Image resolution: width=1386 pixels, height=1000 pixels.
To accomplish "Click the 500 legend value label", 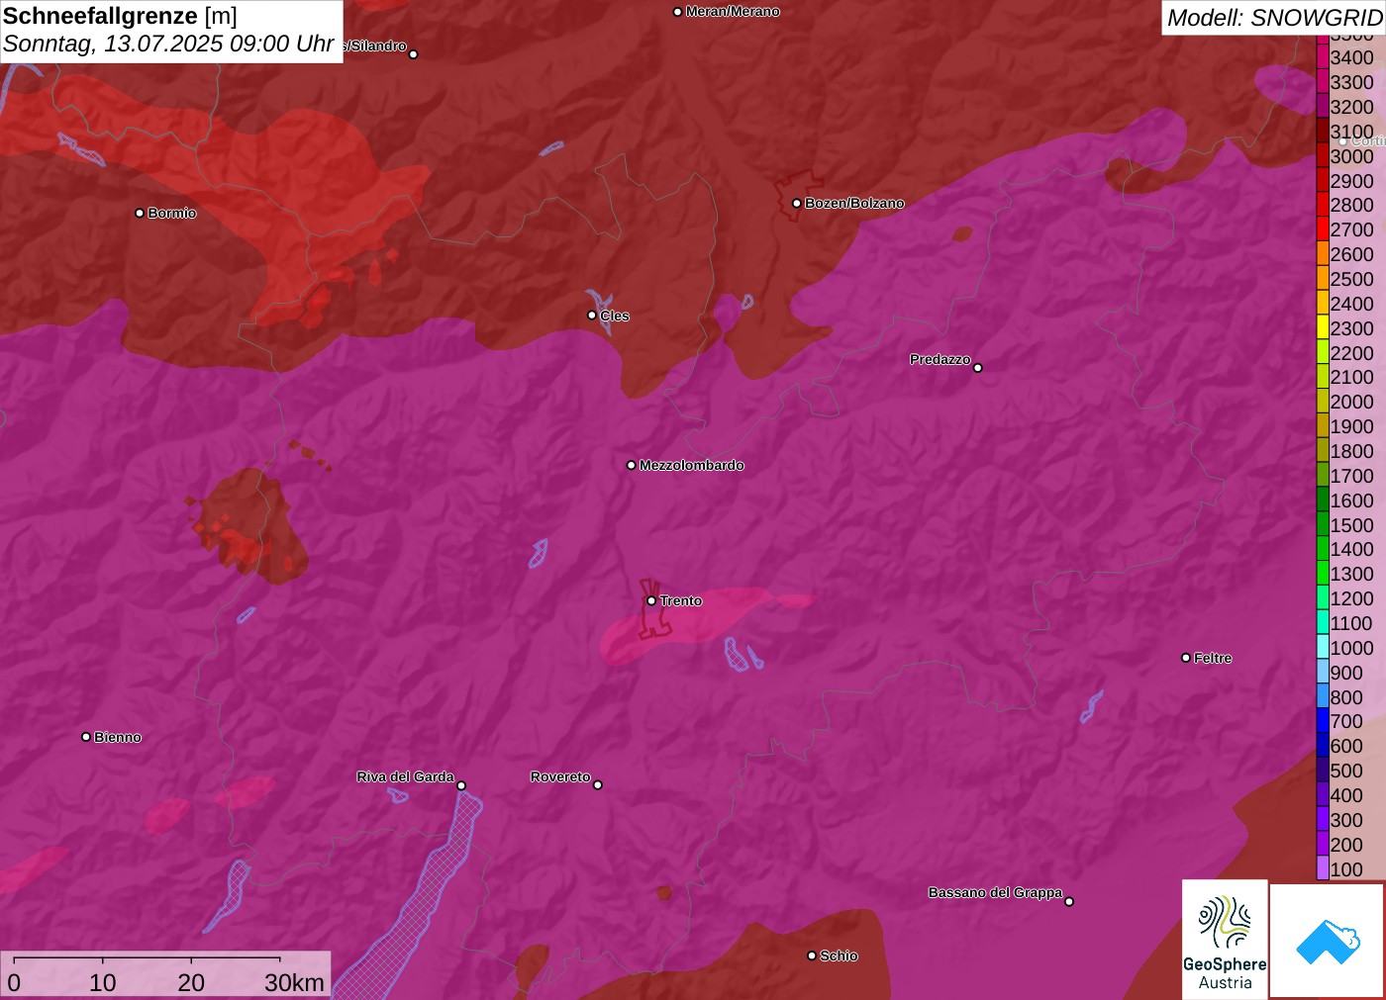I will pos(1346,771).
